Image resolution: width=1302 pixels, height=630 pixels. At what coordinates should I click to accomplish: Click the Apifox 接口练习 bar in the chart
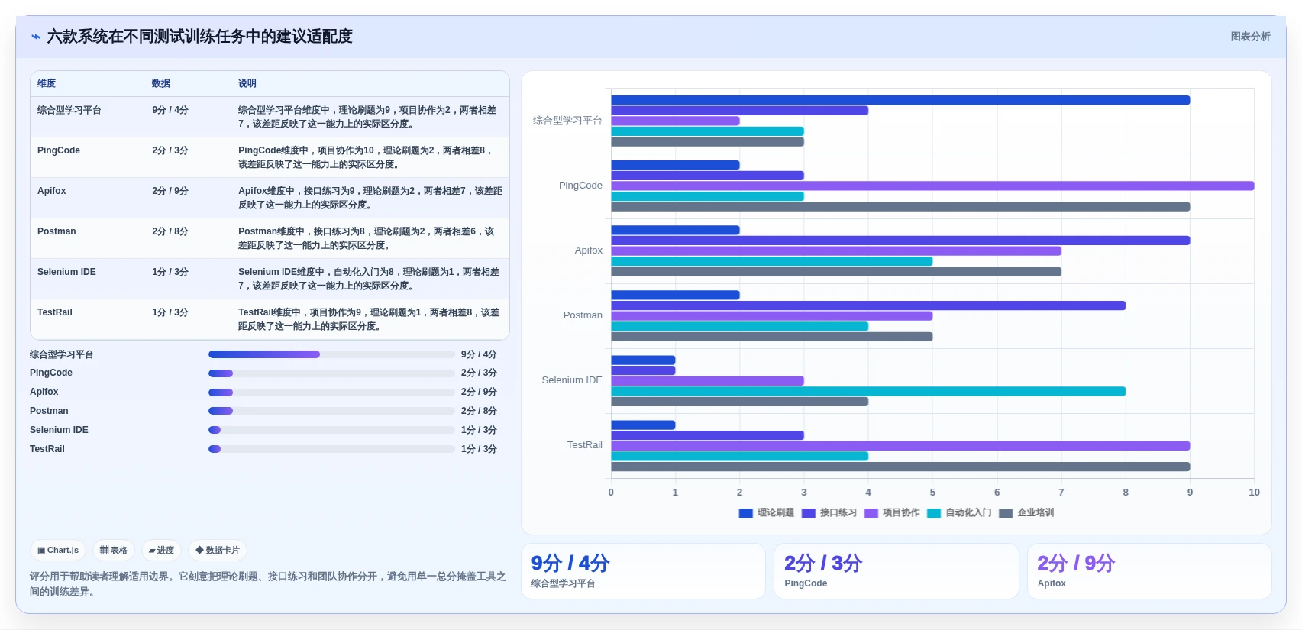pyautogui.click(x=900, y=241)
